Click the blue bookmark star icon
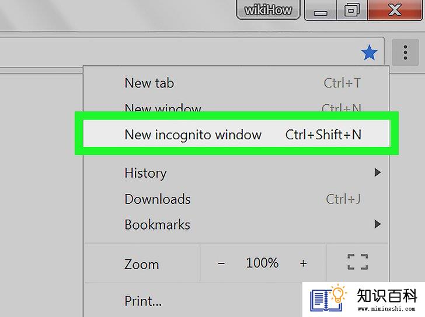Viewport: 425px width, 317px height. [369, 52]
